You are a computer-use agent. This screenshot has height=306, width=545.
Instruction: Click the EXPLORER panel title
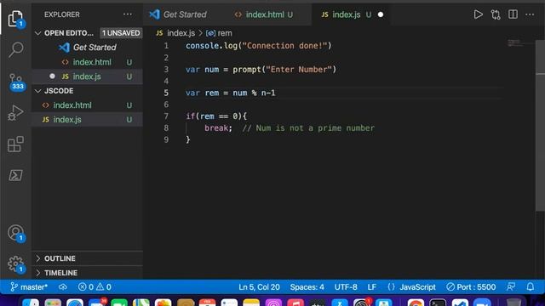click(62, 14)
